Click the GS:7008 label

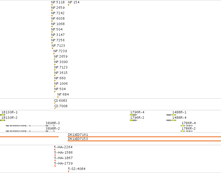pos(61,106)
